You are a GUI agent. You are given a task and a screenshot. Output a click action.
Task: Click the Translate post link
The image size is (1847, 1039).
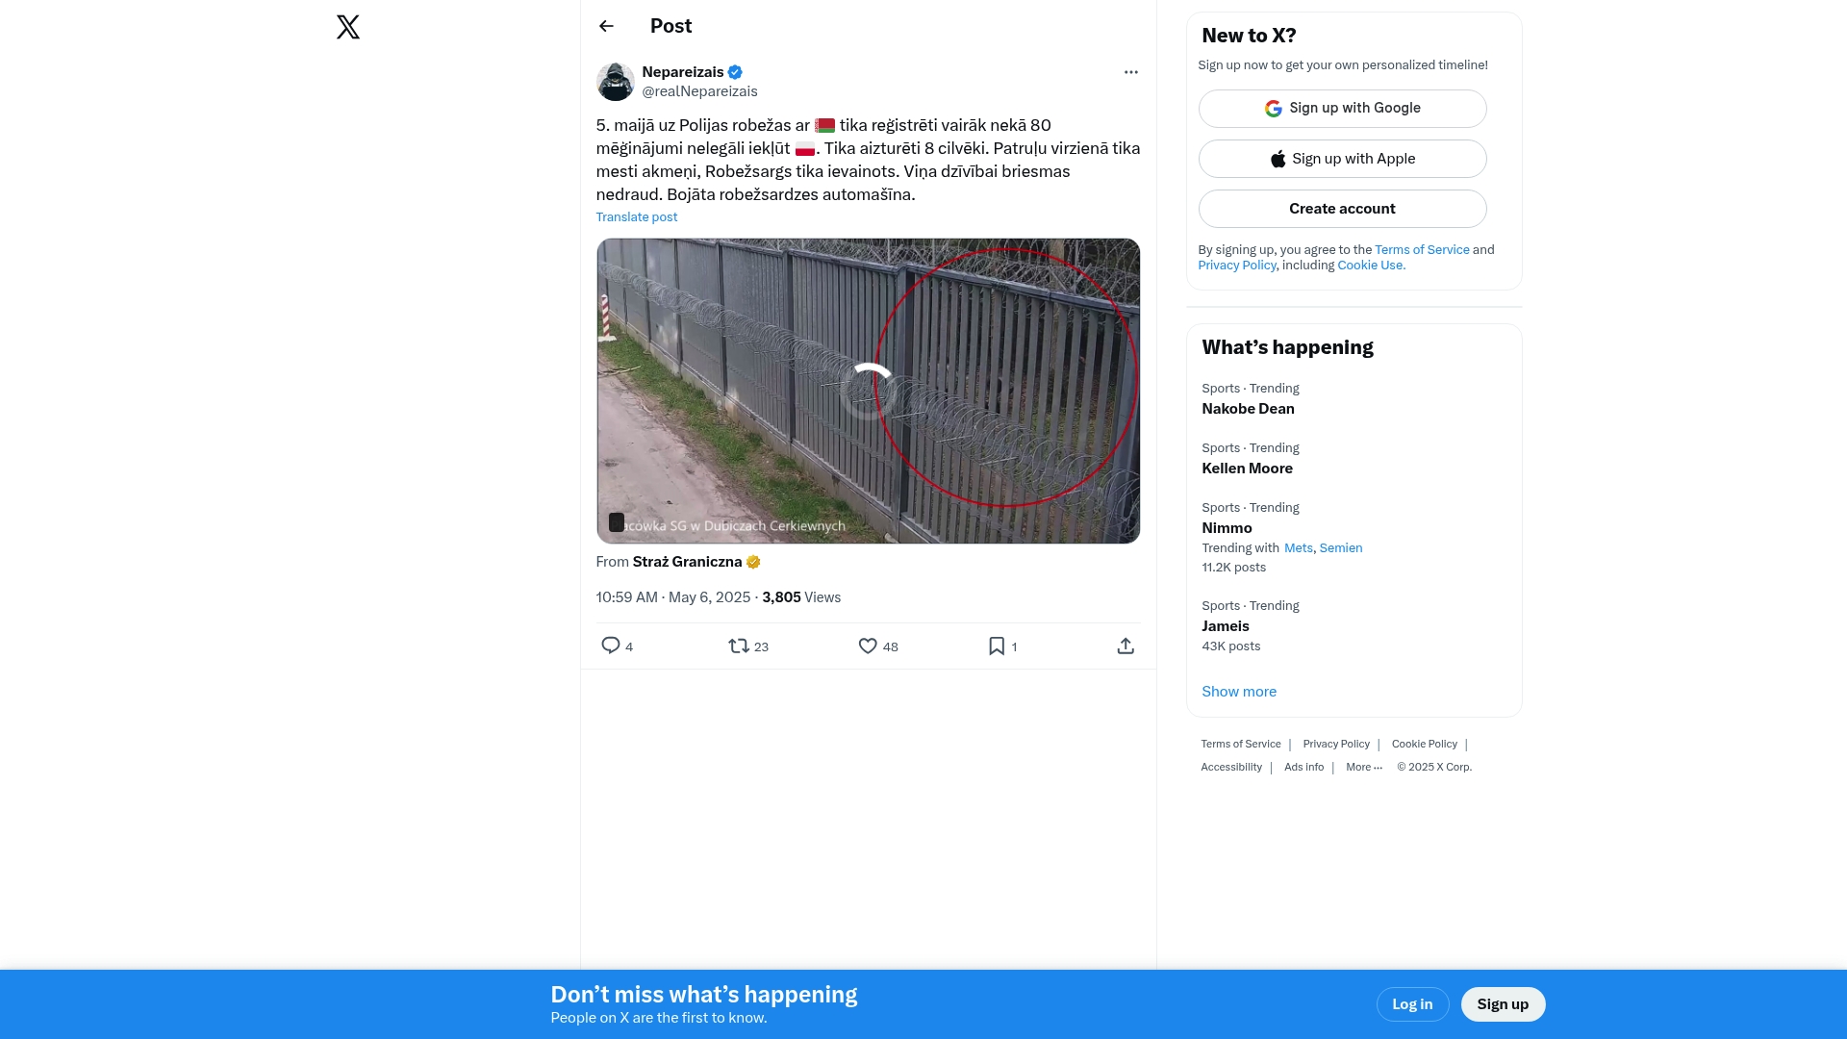[x=637, y=217]
